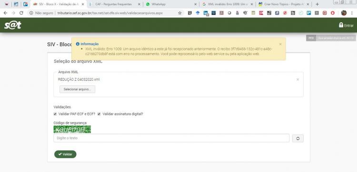The height and width of the screenshot is (172, 357).
Task: Close the Criar Novo Tópico tab
Action: (x=308, y=4)
